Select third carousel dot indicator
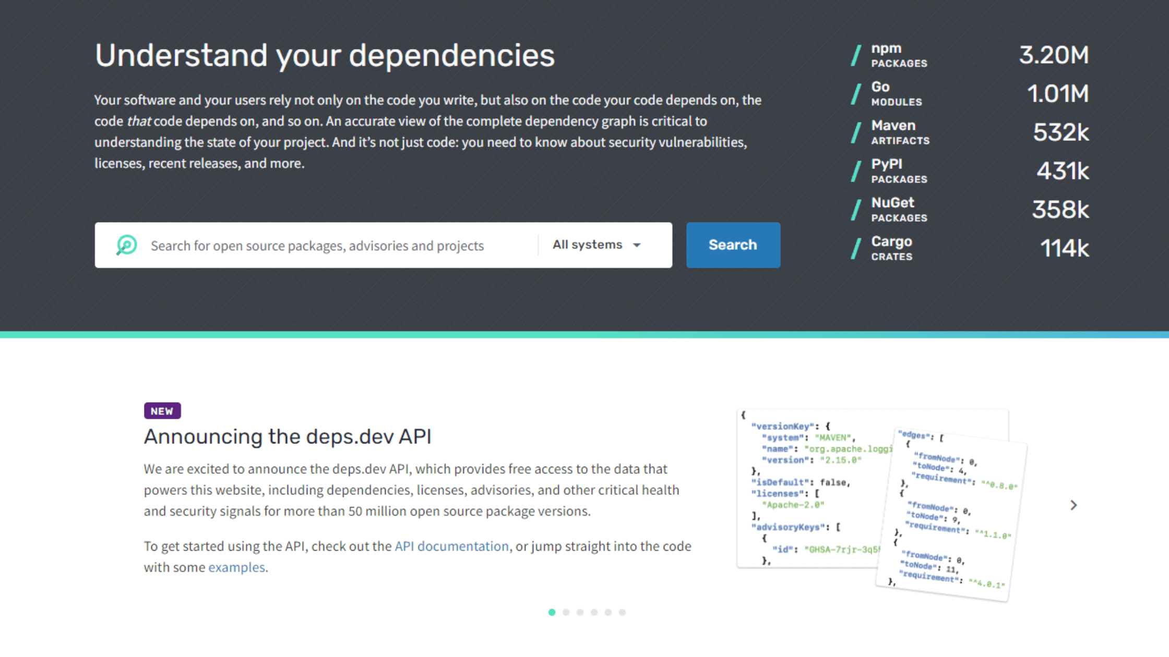This screenshot has width=1169, height=657. (580, 612)
